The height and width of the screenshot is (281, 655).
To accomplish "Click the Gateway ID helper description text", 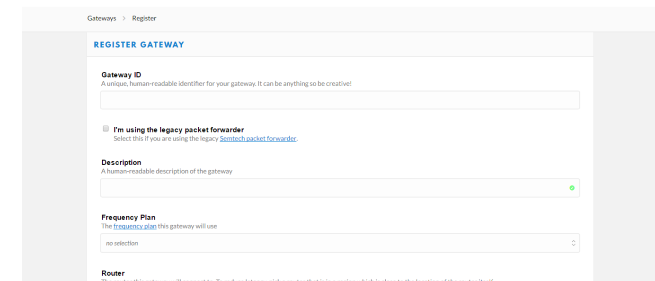I will coord(226,84).
